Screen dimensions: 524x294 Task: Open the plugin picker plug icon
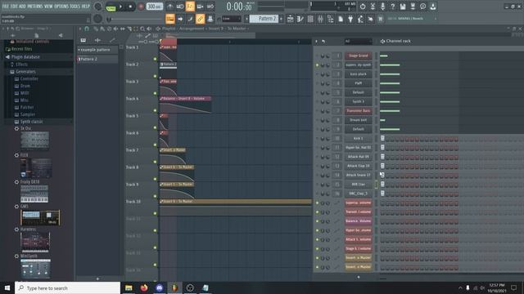point(350,19)
